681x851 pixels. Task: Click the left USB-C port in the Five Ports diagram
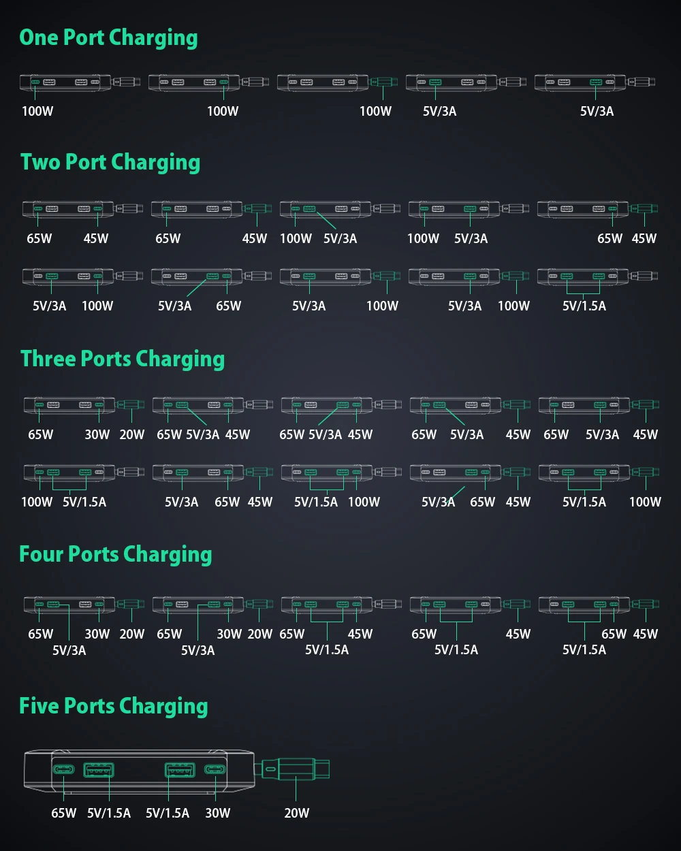coord(64,770)
